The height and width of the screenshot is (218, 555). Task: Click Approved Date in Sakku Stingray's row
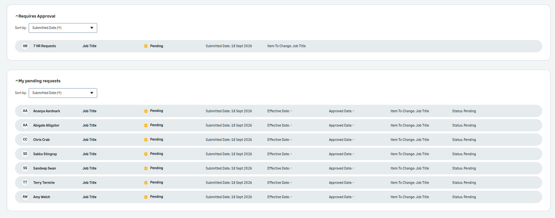point(341,154)
